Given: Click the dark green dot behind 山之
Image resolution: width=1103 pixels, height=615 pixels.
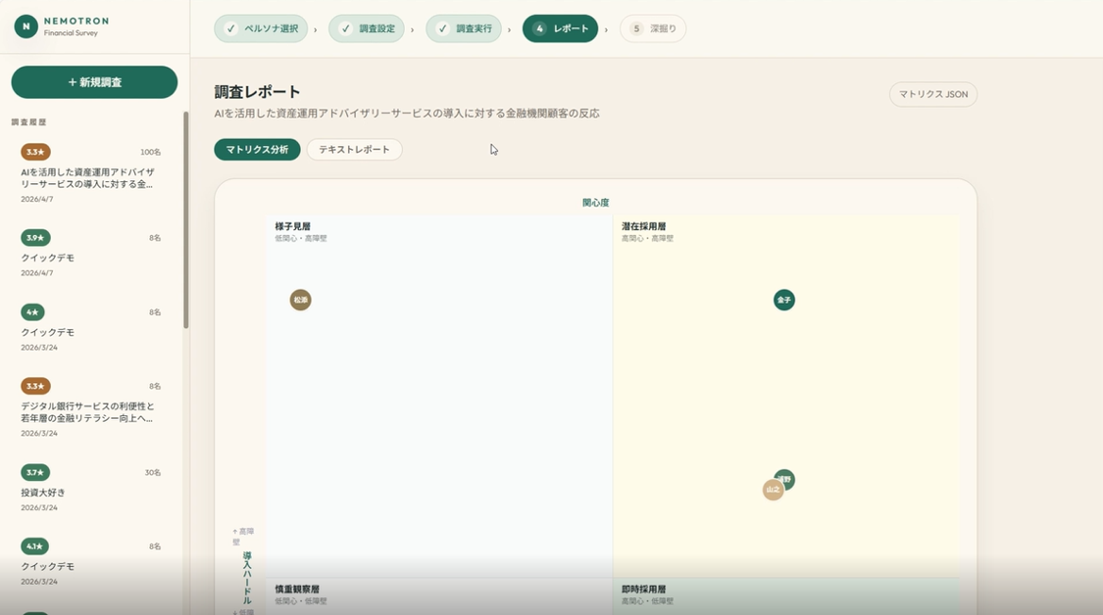Looking at the screenshot, I should [x=788, y=476].
